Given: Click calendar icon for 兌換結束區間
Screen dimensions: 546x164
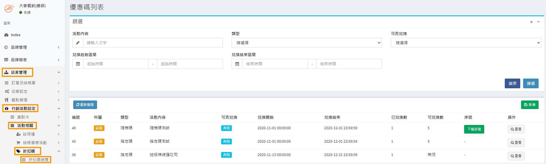Looking at the screenshot, I should [237, 64].
